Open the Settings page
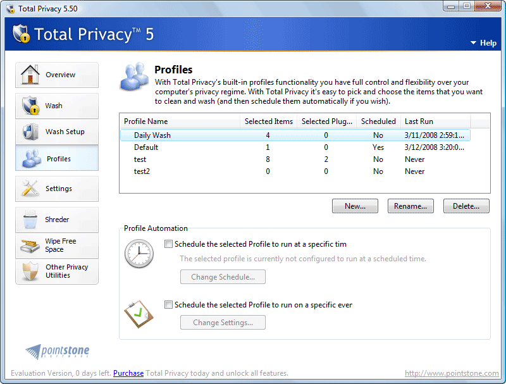The height and width of the screenshot is (384, 506). [x=57, y=189]
